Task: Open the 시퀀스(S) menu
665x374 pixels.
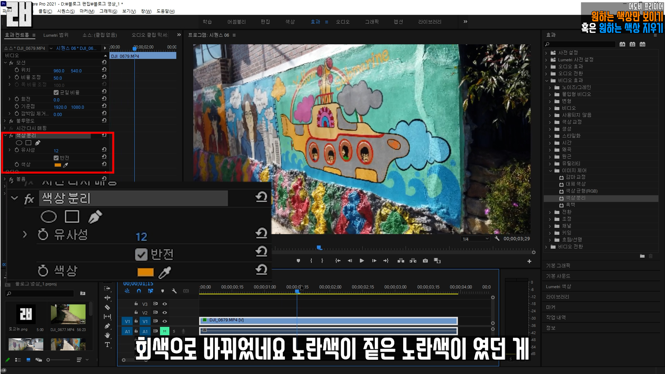Action: click(x=66, y=11)
